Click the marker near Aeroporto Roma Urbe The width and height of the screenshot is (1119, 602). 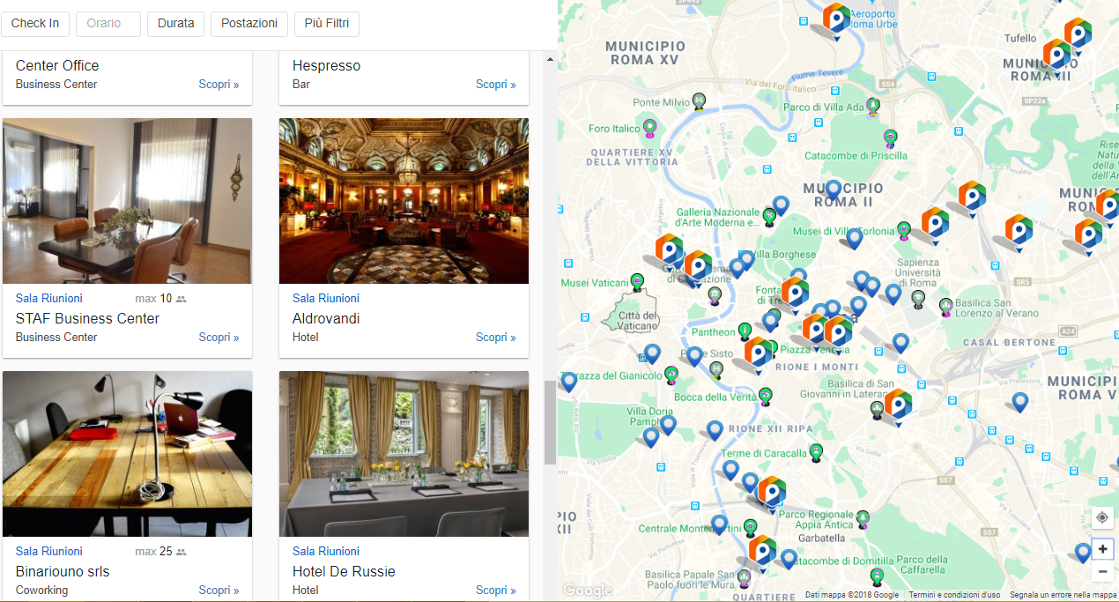click(835, 19)
